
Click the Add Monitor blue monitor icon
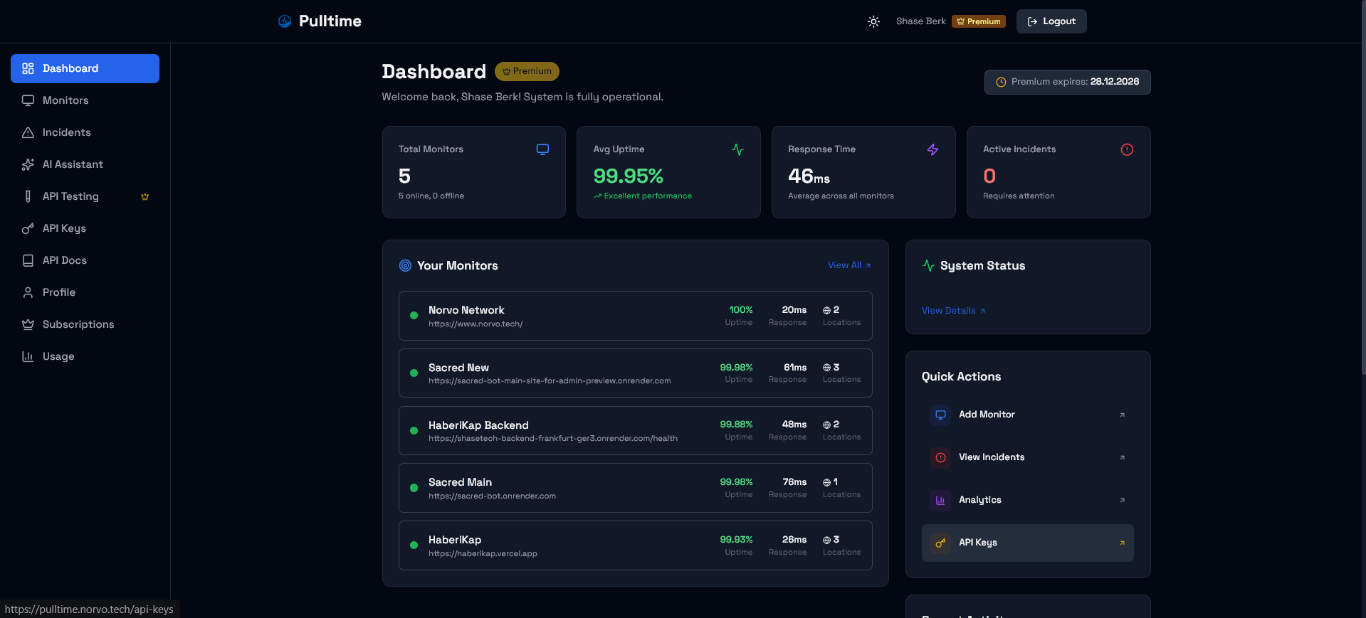point(940,415)
